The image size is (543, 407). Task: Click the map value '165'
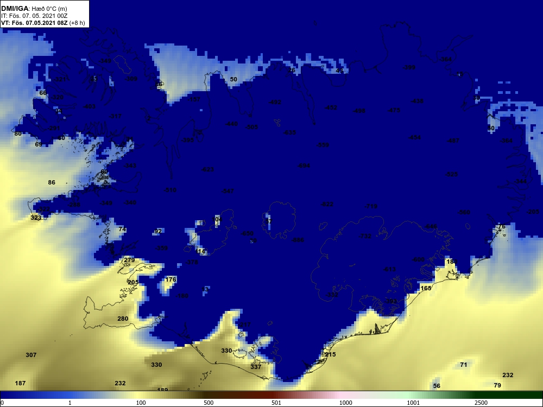tap(426, 288)
